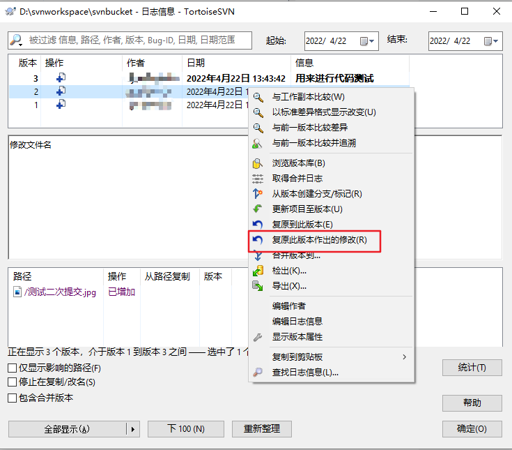Choose 编辑作者 in the context menu
Screen dimensions: 512x450
(x=332, y=306)
